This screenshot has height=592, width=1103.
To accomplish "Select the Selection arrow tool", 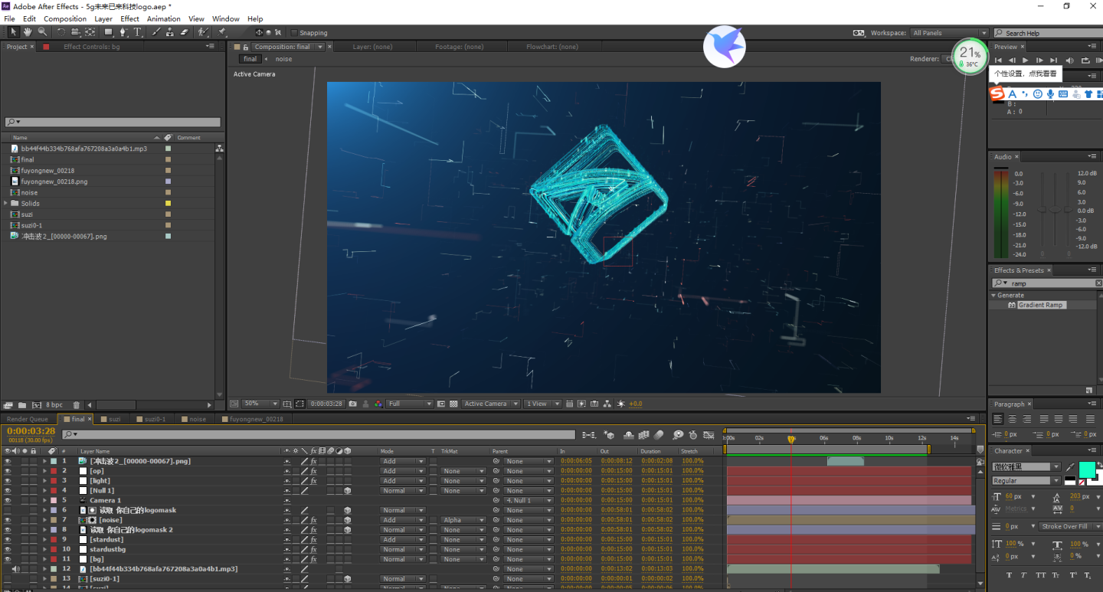I will pyautogui.click(x=13, y=32).
